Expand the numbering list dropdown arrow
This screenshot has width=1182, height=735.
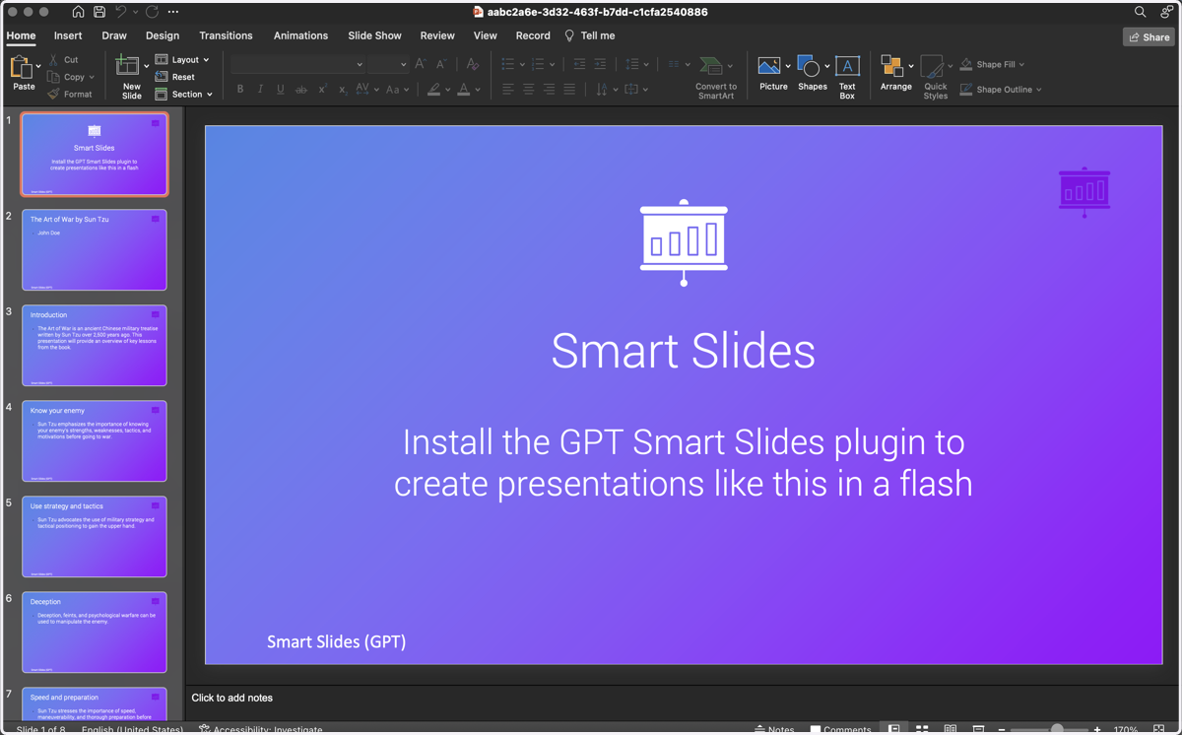pyautogui.click(x=552, y=65)
